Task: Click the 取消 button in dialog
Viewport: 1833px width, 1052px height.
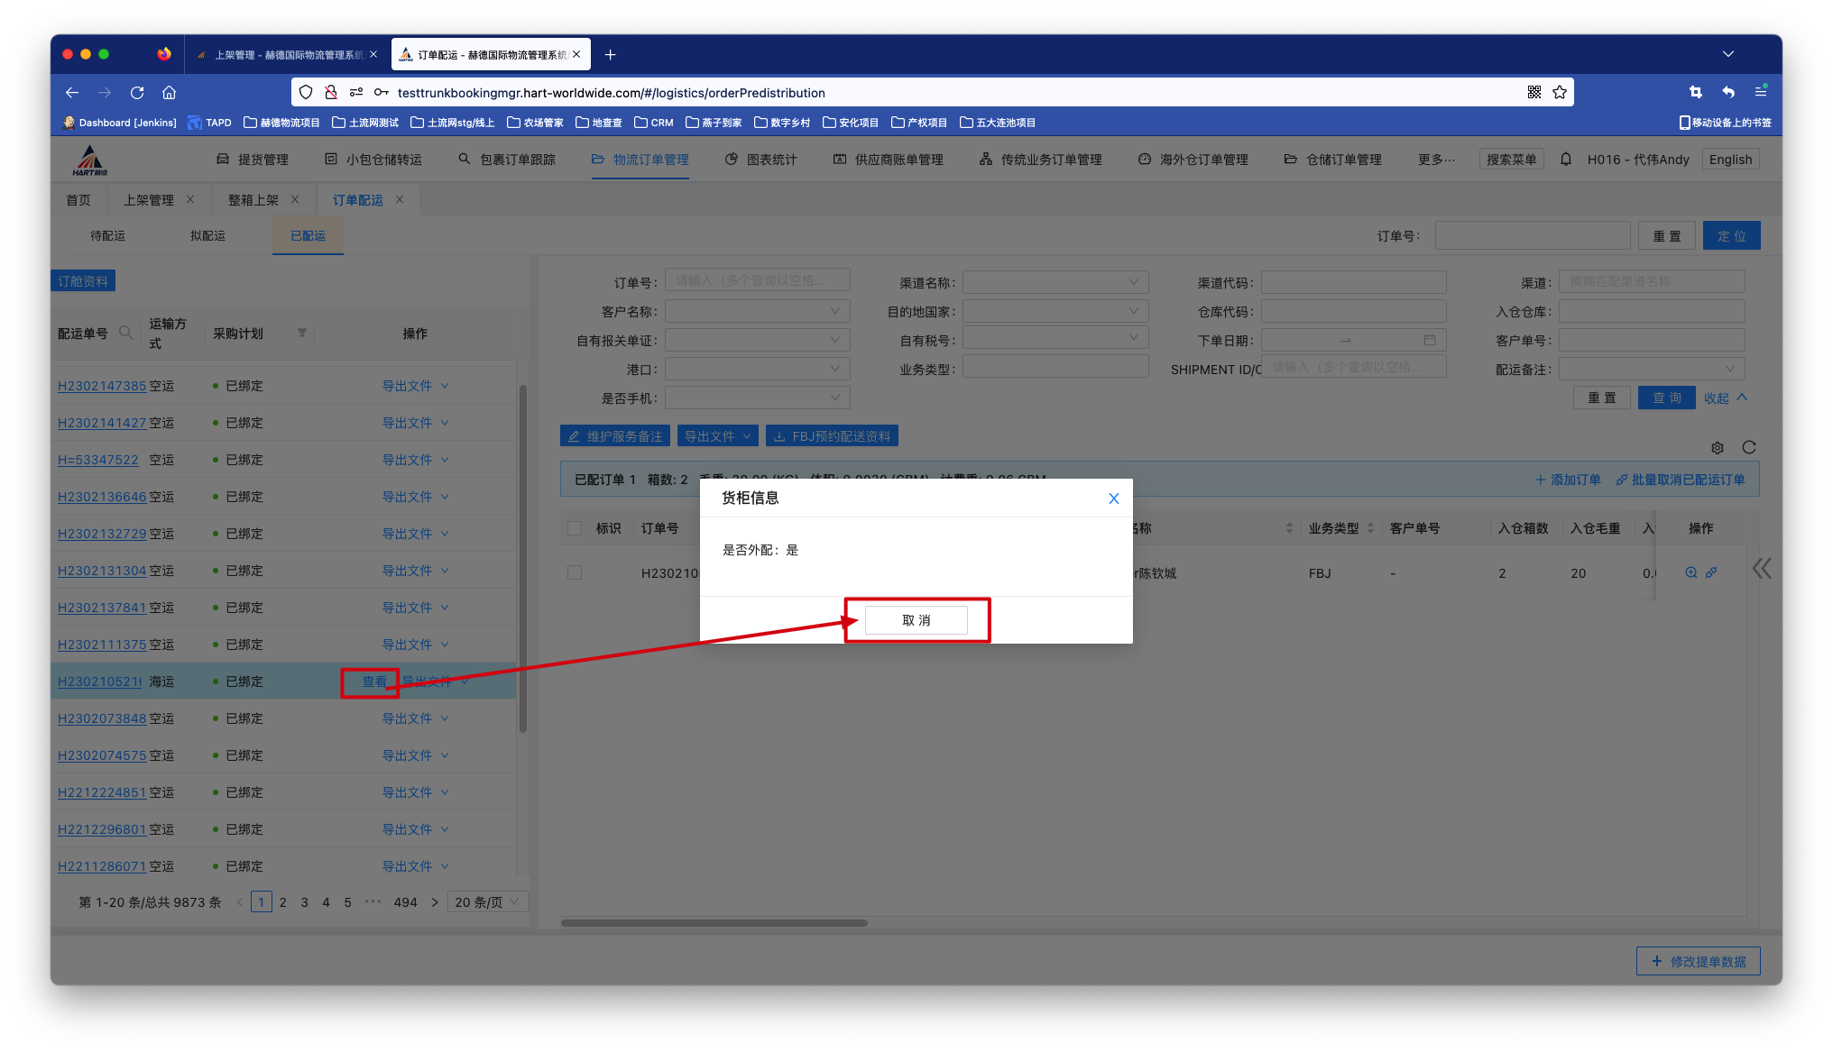Action: point(916,620)
